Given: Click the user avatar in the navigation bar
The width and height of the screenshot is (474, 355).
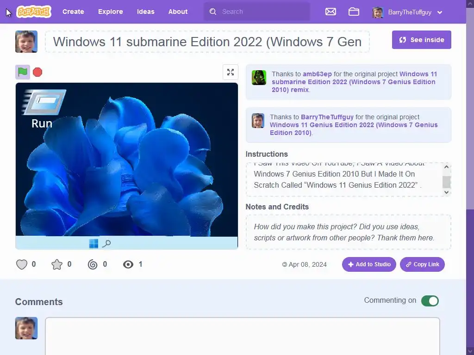Looking at the screenshot, I should (378, 12).
